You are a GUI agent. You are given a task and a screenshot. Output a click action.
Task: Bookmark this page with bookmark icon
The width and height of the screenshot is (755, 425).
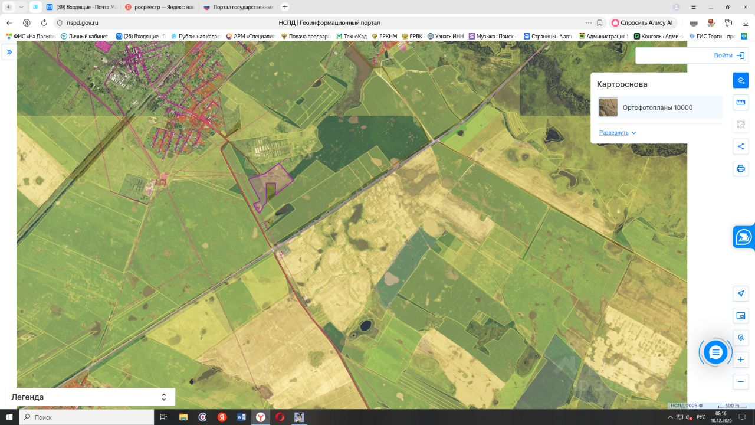(x=600, y=22)
